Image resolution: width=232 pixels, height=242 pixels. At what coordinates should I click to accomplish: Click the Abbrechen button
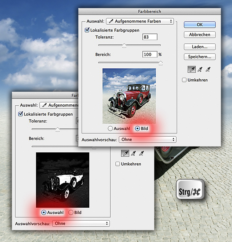click(x=200, y=34)
